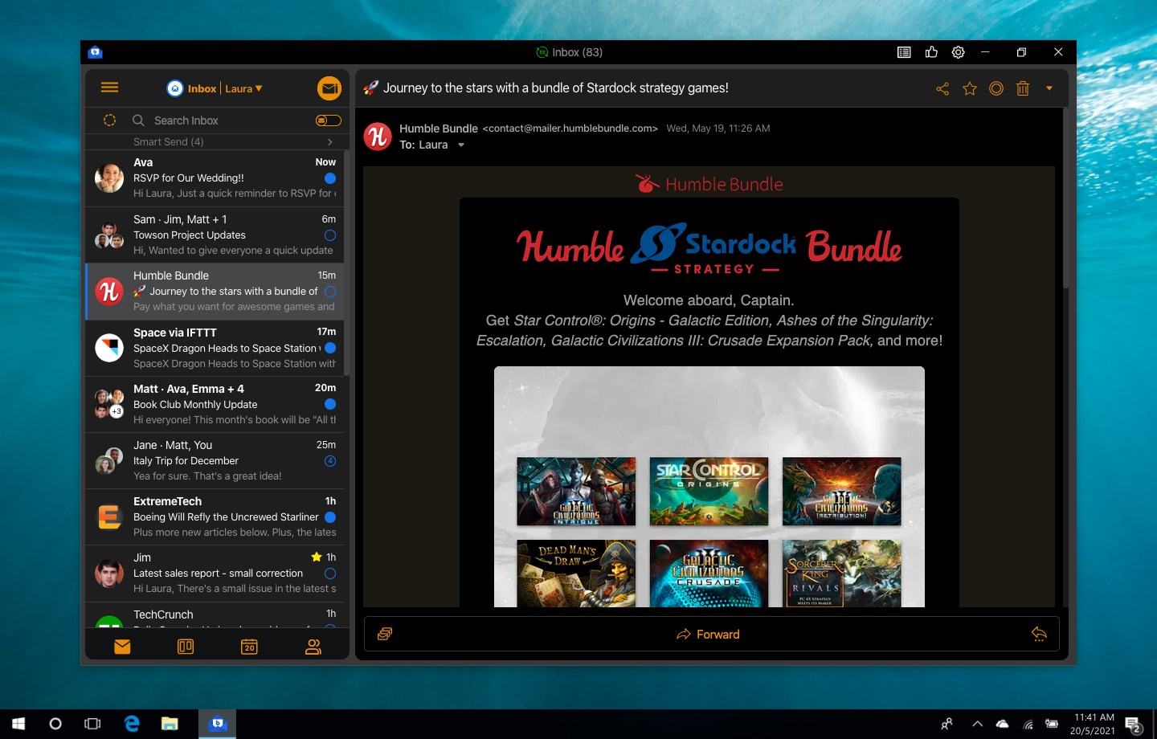
Task: Toggle the blue dot on ExtremeTech email
Action: 330,517
